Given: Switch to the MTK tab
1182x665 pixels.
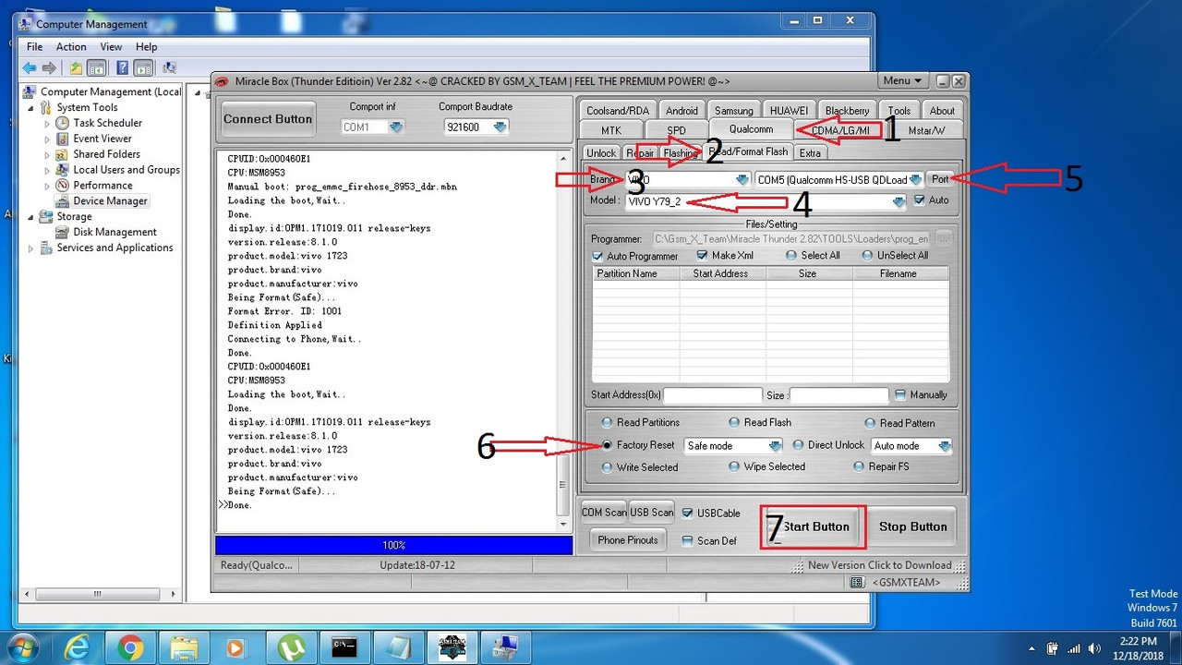Looking at the screenshot, I should tap(611, 130).
